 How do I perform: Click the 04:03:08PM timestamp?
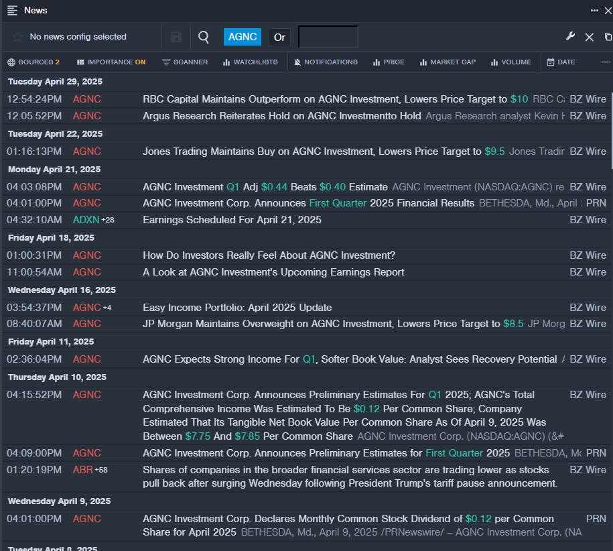[x=34, y=187]
